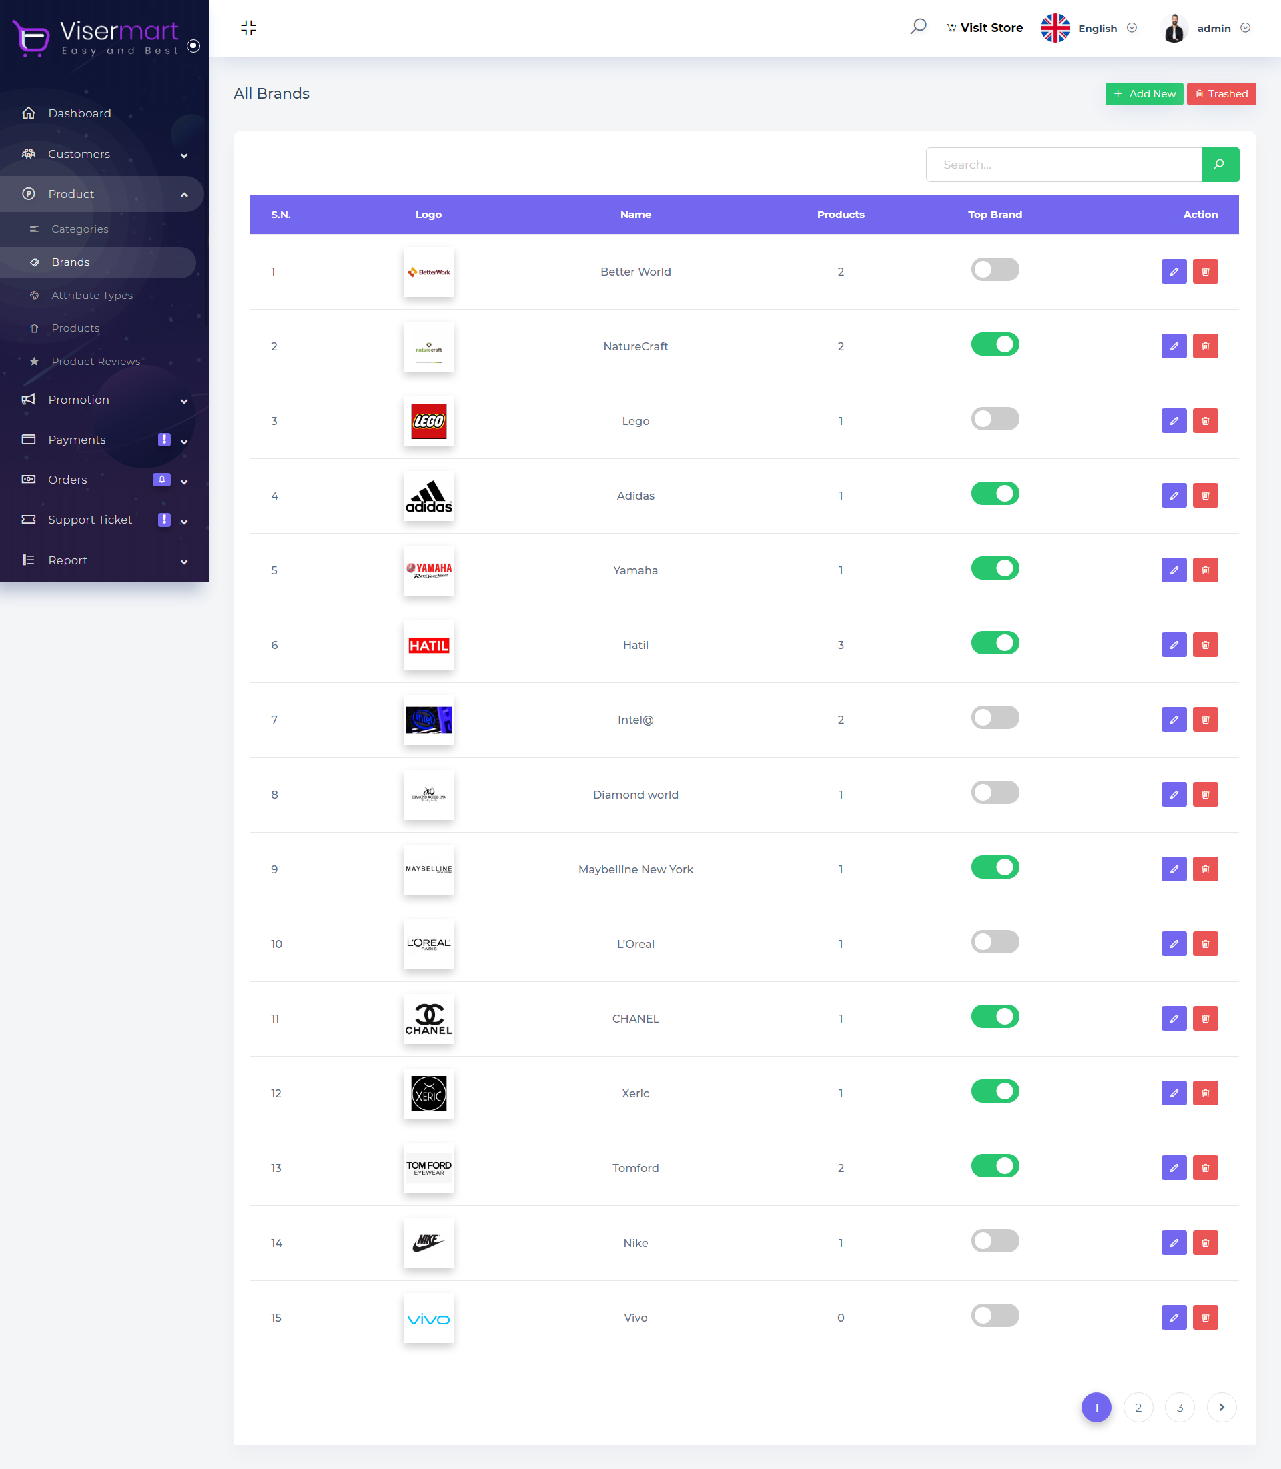Open Categories in the Product submenu
The image size is (1281, 1469).
click(x=80, y=229)
